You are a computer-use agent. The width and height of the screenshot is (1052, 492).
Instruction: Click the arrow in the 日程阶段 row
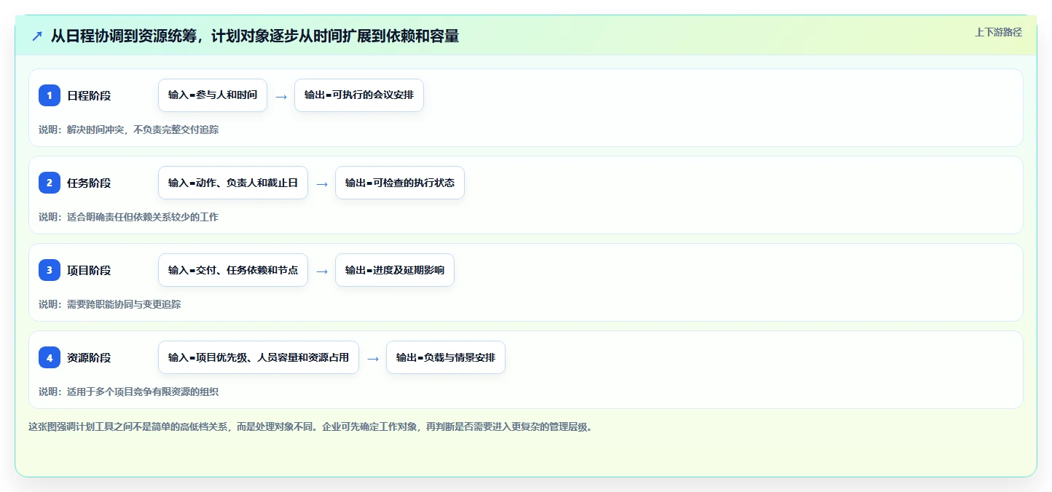281,97
